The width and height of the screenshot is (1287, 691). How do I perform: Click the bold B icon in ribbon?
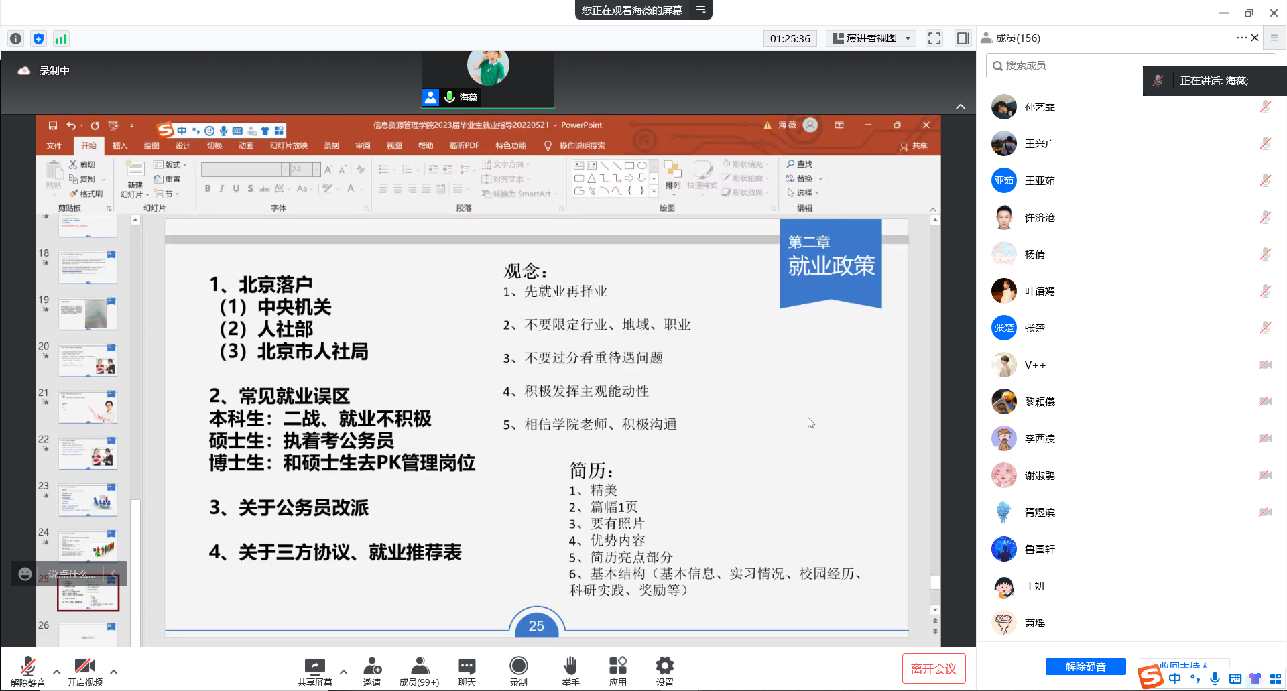pyautogui.click(x=208, y=188)
